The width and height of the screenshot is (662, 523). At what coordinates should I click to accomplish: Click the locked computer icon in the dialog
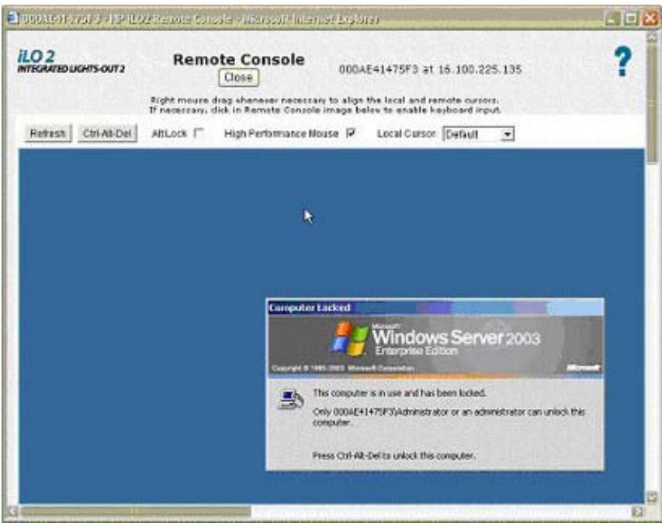[x=291, y=399]
